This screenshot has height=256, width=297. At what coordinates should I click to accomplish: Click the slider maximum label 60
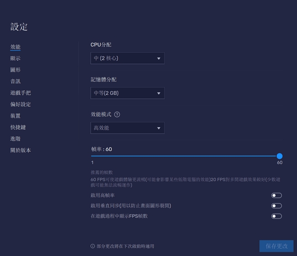pyautogui.click(x=280, y=163)
